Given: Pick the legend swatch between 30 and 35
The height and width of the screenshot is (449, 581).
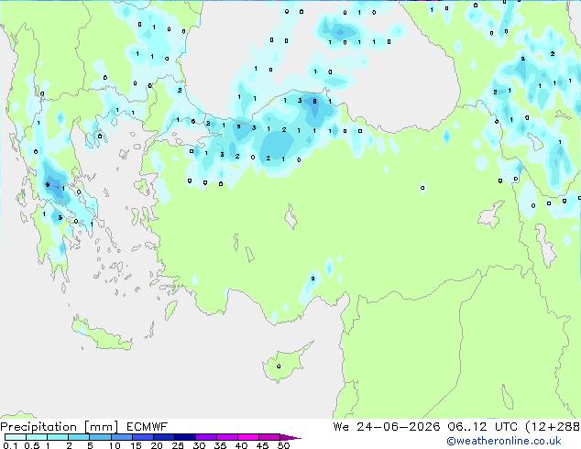Looking at the screenshot, I should pyautogui.click(x=205, y=437).
